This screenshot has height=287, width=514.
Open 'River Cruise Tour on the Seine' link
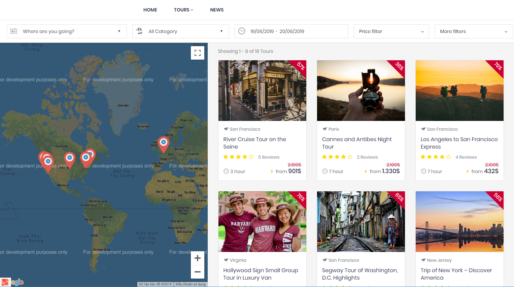point(254,143)
